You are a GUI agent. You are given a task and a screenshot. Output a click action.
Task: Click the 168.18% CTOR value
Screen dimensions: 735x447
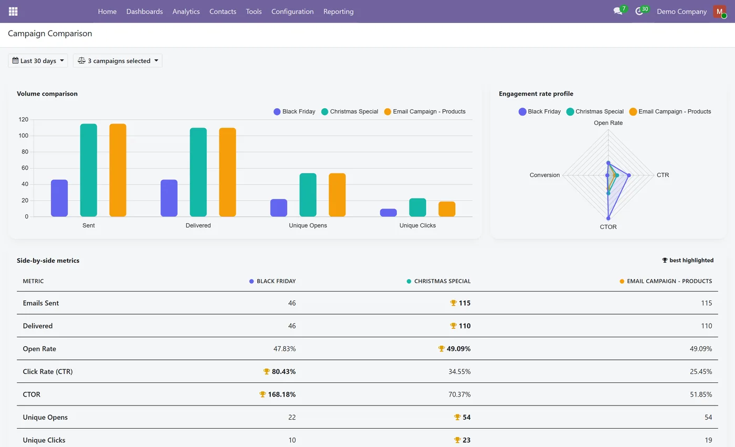282,394
